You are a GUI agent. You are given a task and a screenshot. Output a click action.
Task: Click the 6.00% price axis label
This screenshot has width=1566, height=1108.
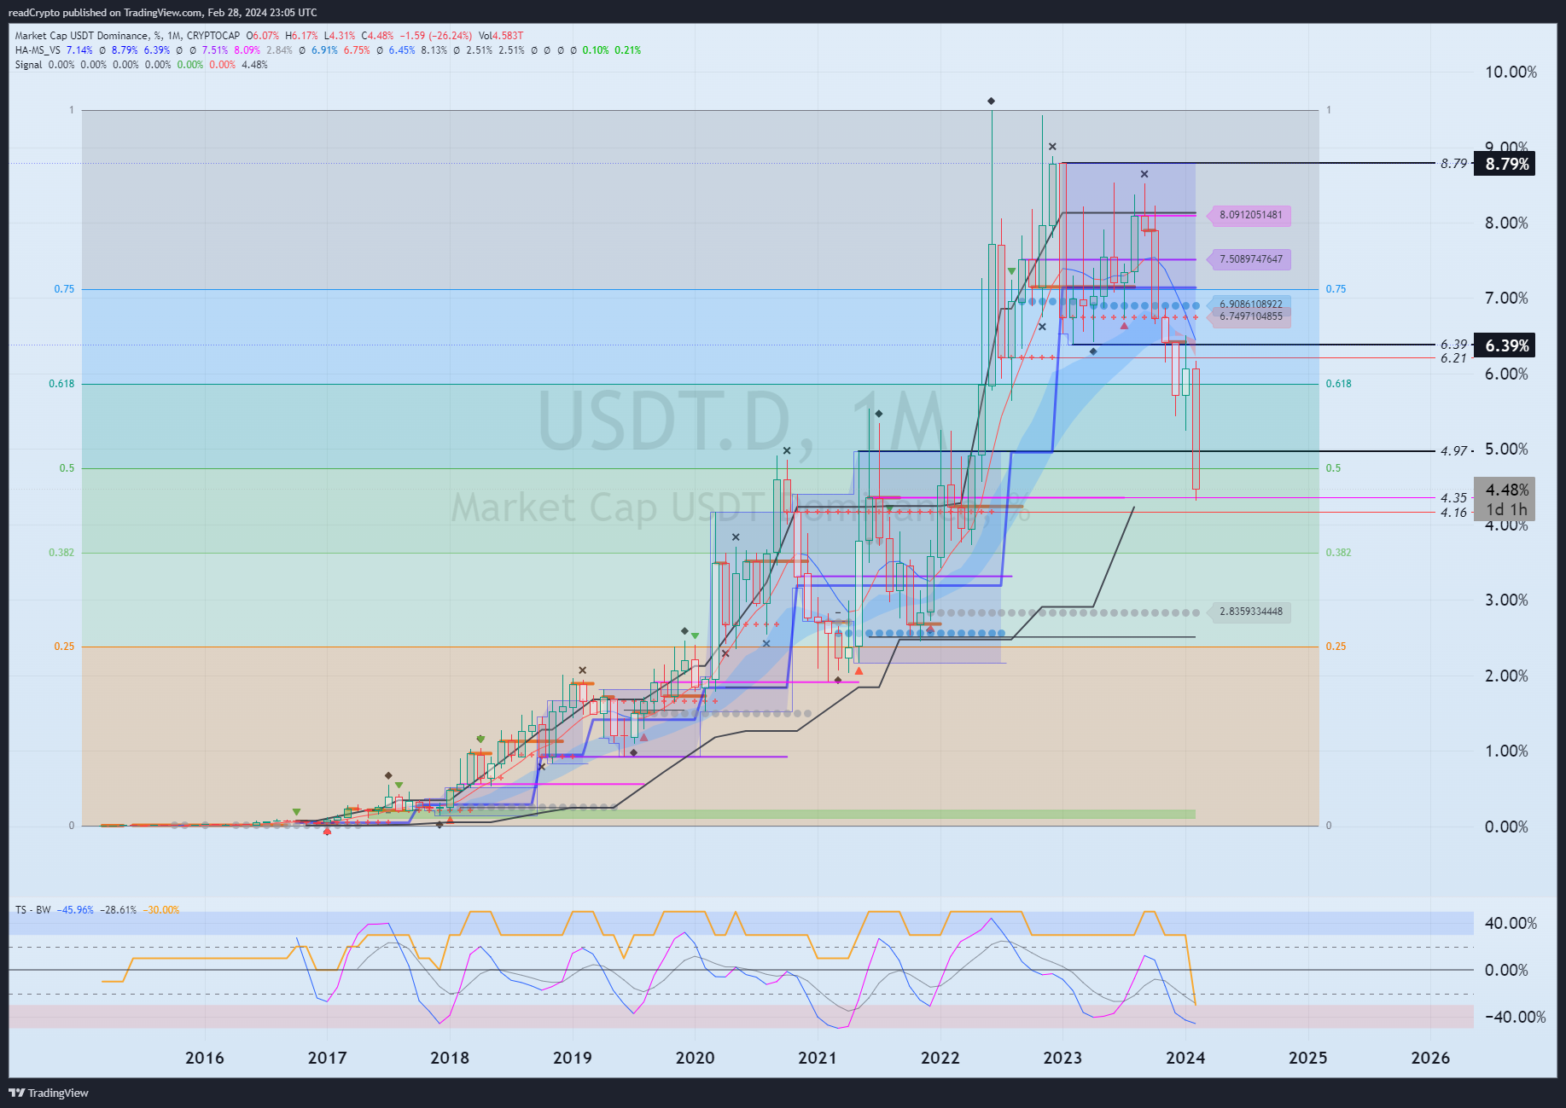point(1506,374)
